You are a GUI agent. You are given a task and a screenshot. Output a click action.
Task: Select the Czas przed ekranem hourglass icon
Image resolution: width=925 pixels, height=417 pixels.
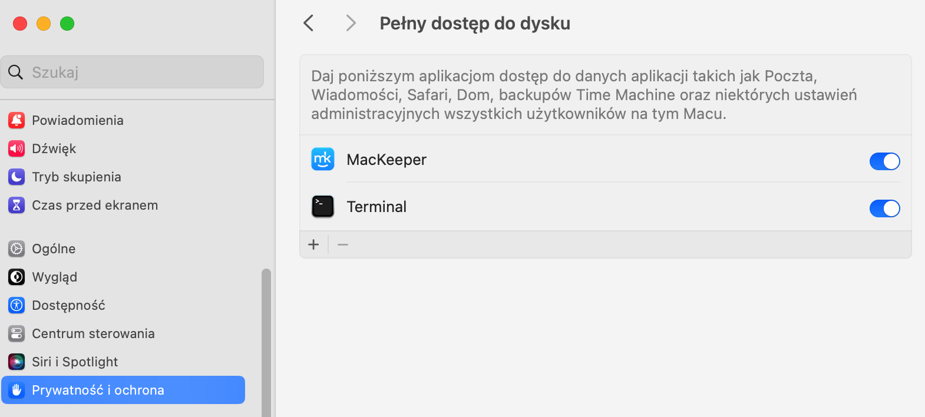click(x=16, y=205)
